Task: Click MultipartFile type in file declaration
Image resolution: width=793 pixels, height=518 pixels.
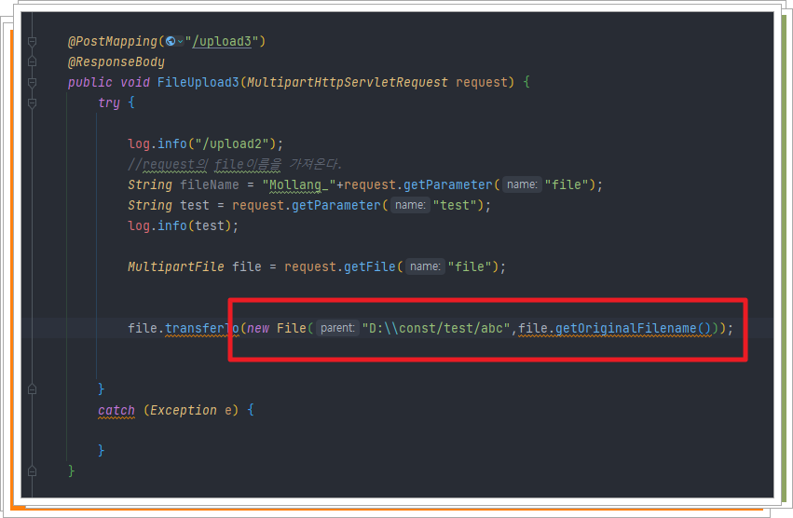Action: (x=175, y=266)
